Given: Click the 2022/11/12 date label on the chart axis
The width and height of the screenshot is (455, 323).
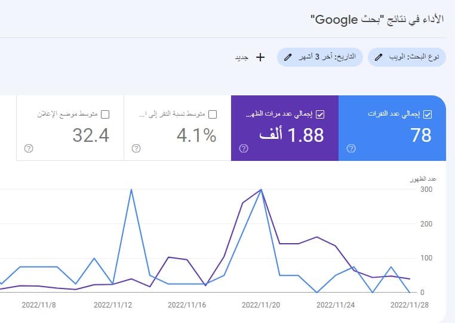Looking at the screenshot, I should click(x=112, y=304).
